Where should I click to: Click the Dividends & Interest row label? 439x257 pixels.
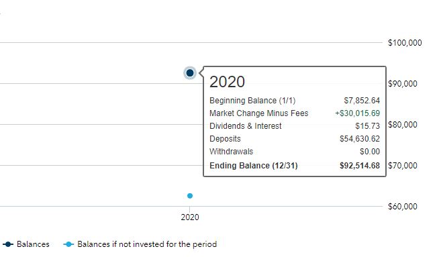[245, 126]
